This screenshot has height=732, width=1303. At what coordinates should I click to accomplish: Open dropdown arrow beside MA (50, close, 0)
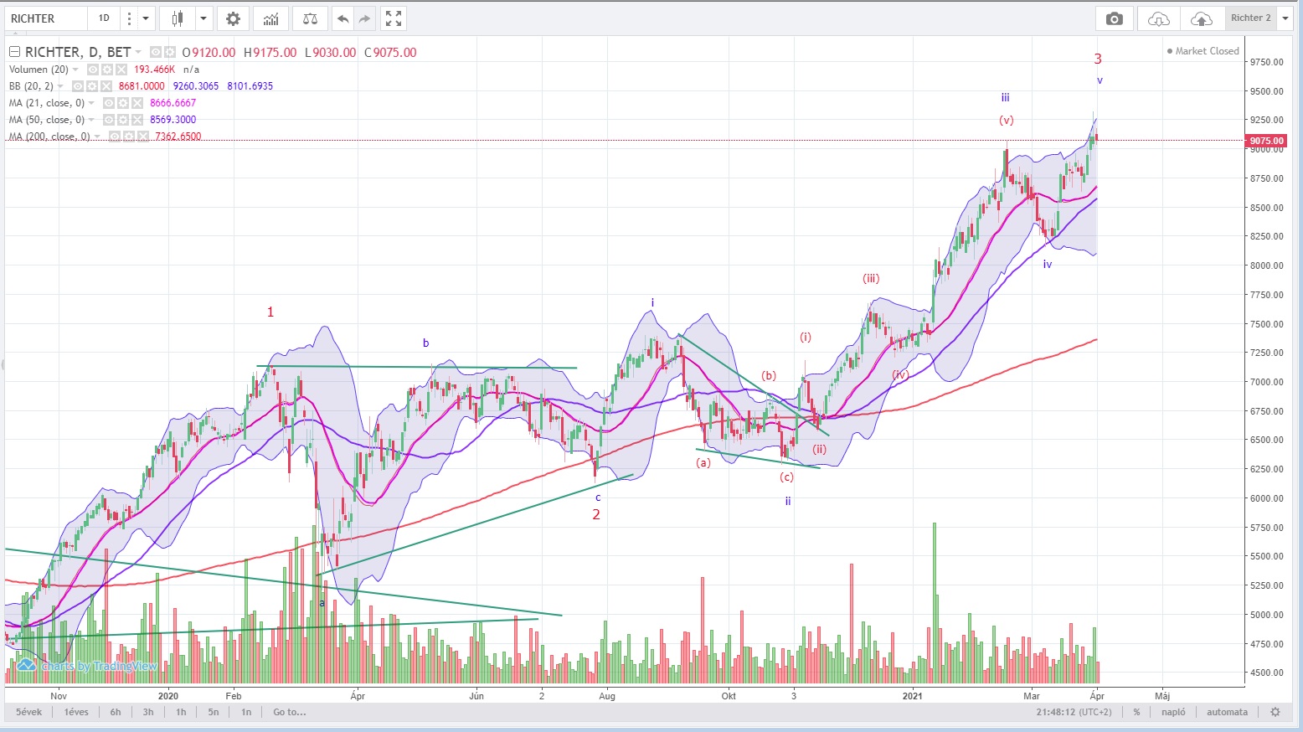(x=91, y=120)
